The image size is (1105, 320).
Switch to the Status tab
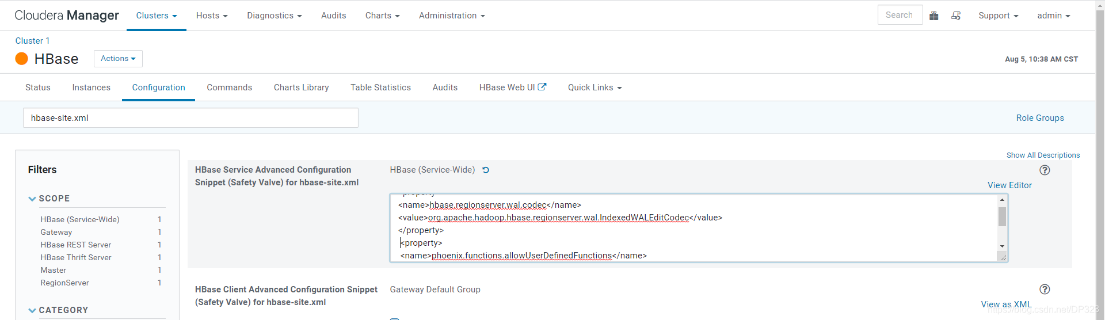pos(38,87)
